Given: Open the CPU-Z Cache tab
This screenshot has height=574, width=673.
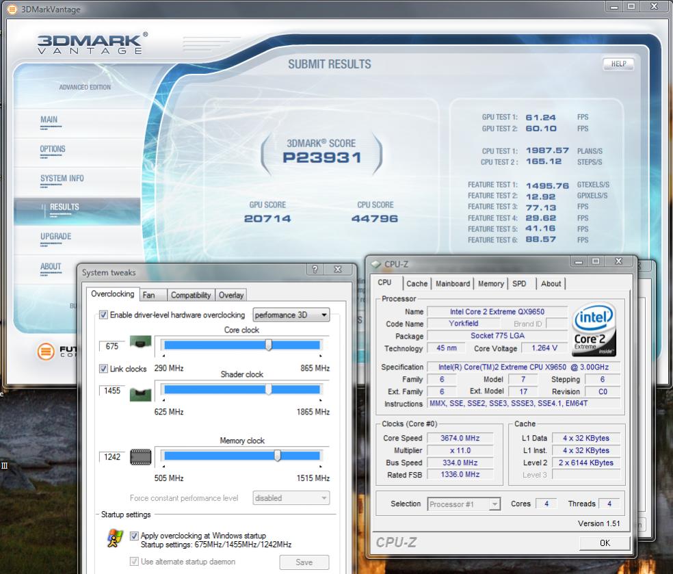Looking at the screenshot, I should (x=417, y=284).
